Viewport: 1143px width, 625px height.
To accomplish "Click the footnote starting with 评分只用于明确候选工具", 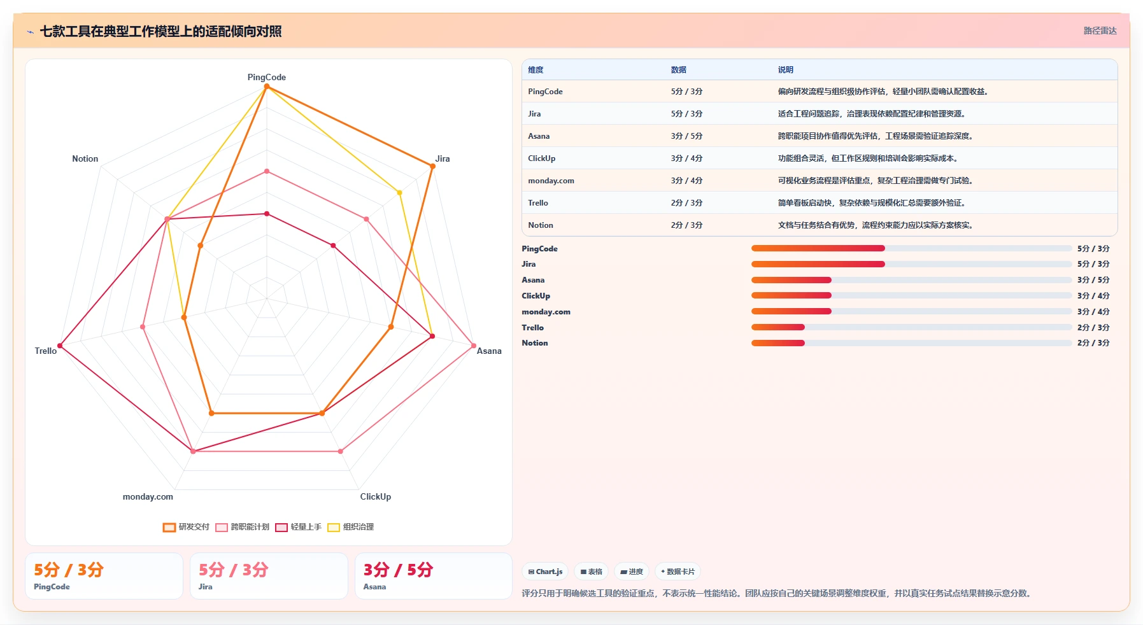I will (x=776, y=593).
